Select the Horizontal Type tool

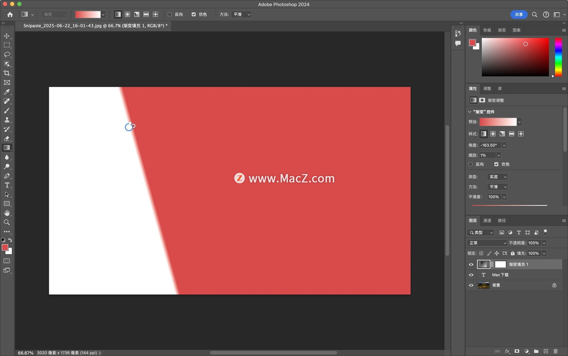click(7, 185)
